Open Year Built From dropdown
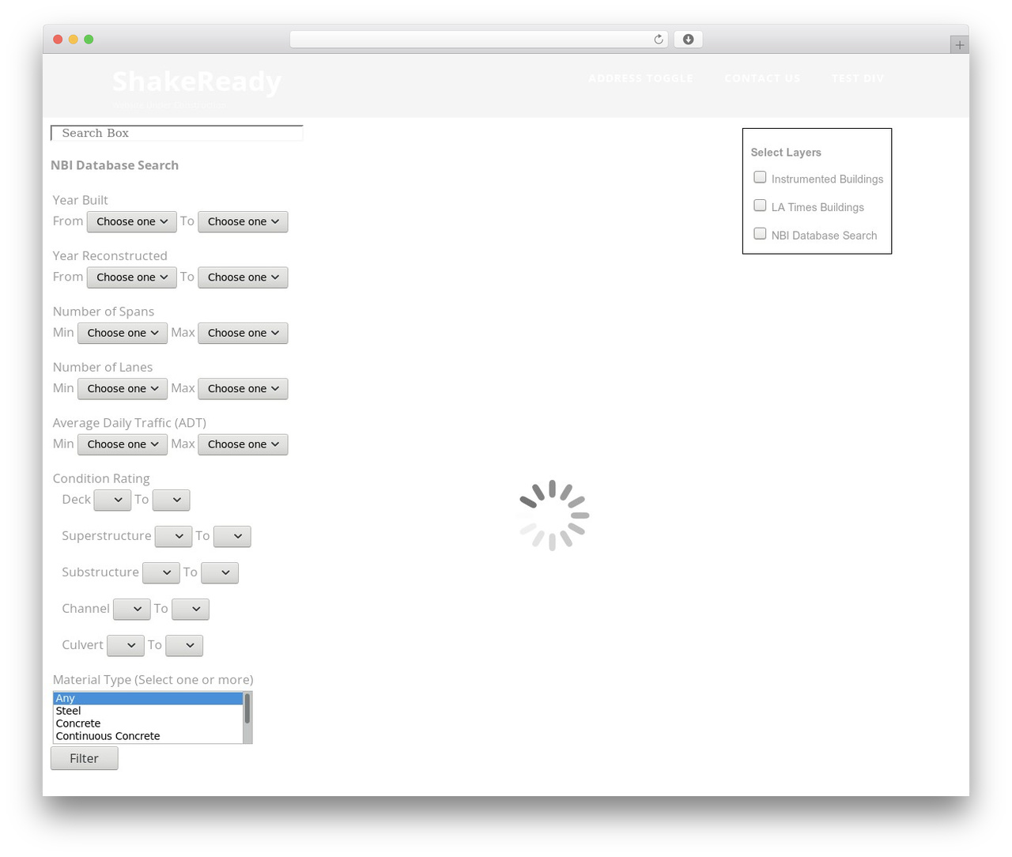 (x=132, y=221)
